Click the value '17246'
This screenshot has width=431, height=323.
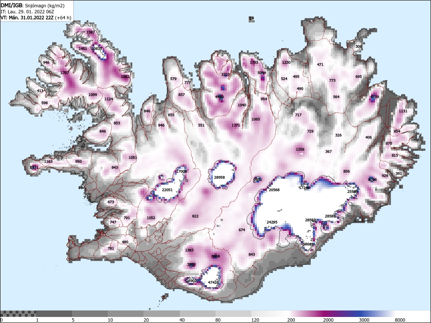pos(304,188)
